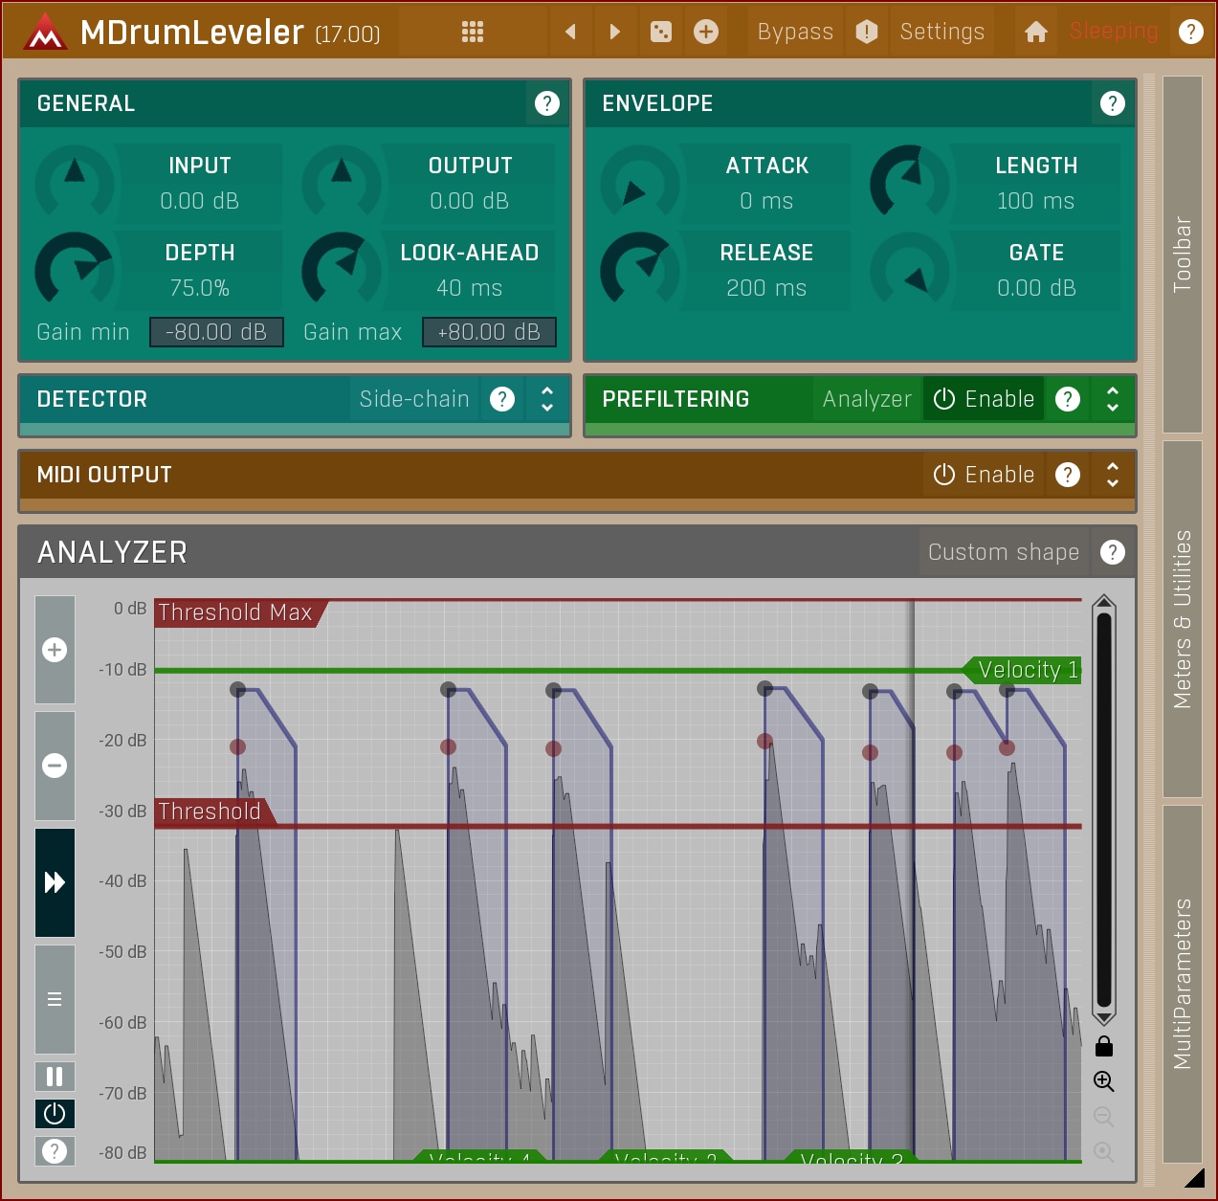
Task: Open the General panel help icon
Action: (546, 103)
